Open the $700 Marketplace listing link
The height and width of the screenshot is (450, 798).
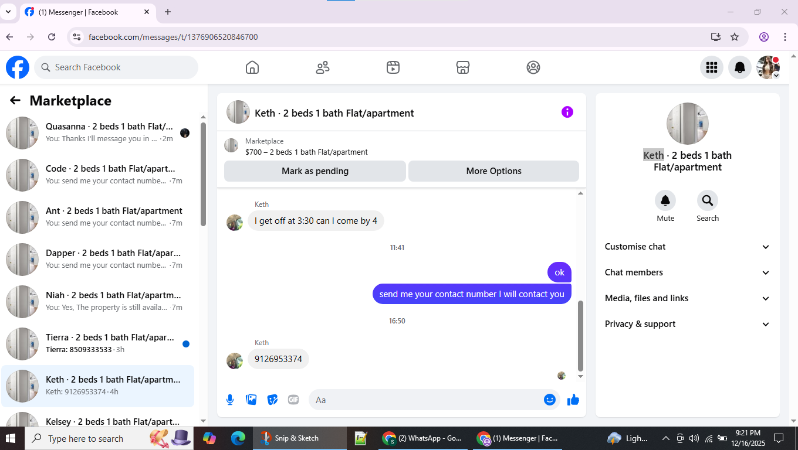306,152
